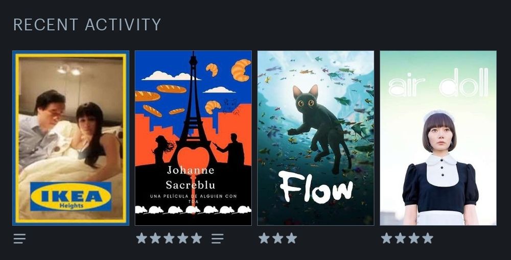The image size is (511, 260).
Task: Click the air doll title lettering
Action: pyautogui.click(x=438, y=84)
